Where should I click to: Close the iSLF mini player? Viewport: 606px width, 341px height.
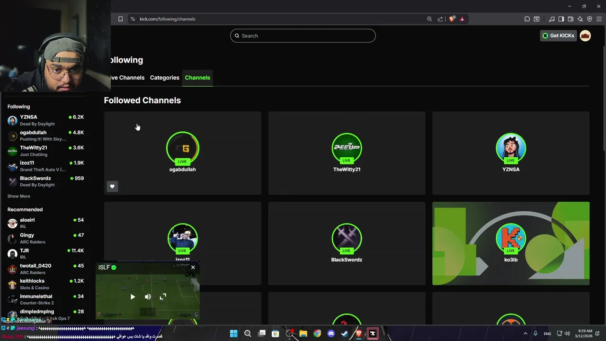pyautogui.click(x=193, y=268)
